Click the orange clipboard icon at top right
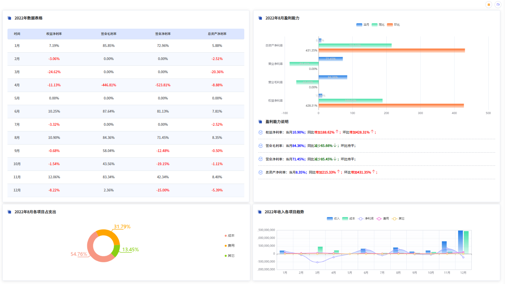Viewport: 505px width, 284px height. [489, 4]
